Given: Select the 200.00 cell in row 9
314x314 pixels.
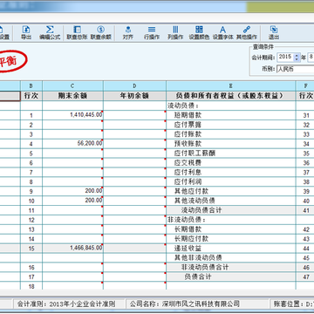Looking at the screenshot, I should 72,191.
